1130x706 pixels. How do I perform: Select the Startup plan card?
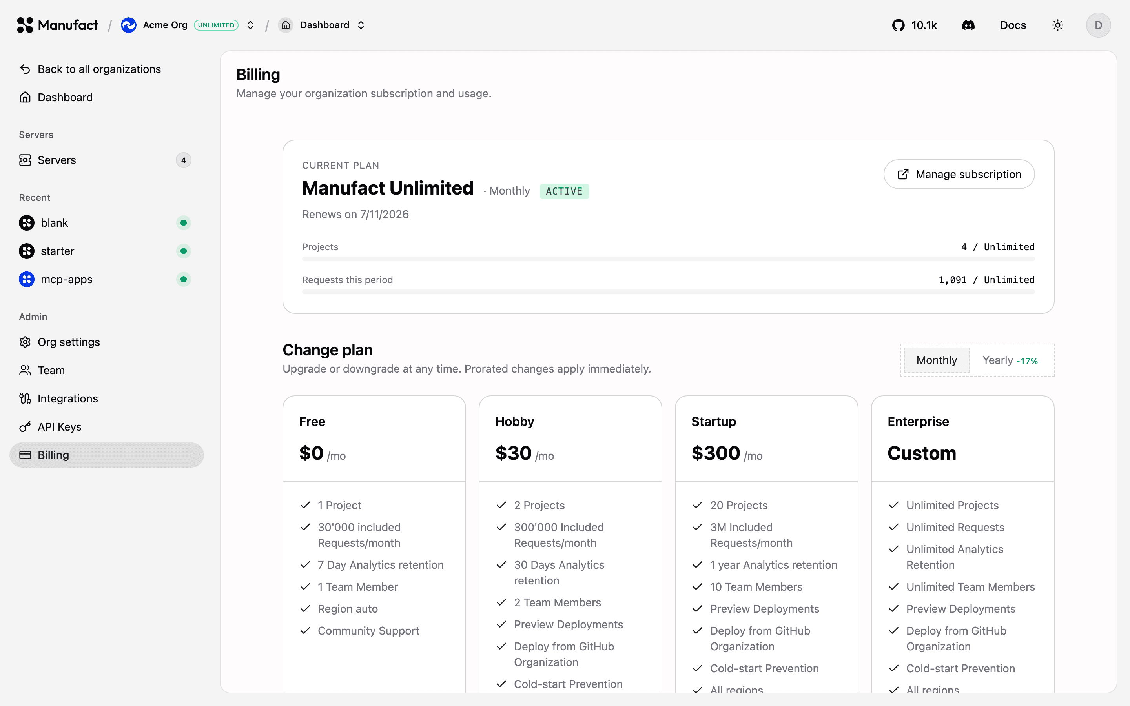(766, 544)
